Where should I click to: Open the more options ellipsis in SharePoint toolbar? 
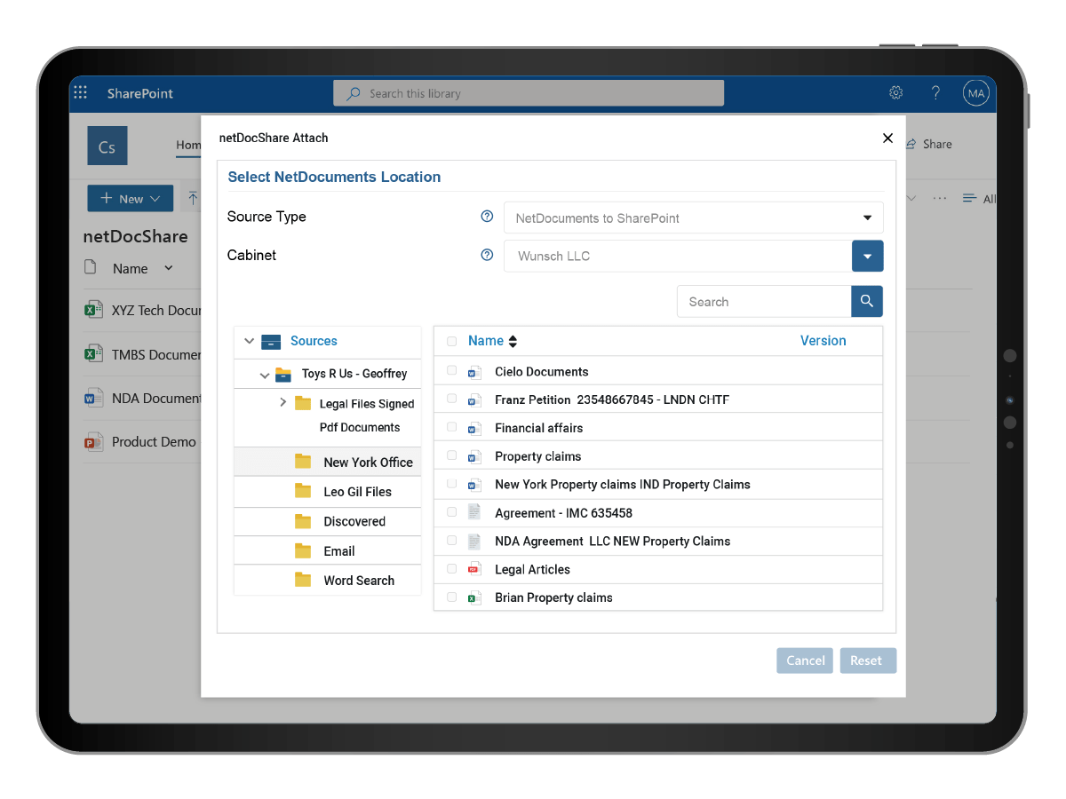click(x=940, y=199)
